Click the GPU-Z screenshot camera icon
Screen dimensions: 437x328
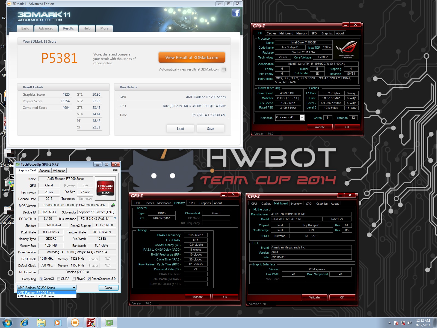[115, 170]
